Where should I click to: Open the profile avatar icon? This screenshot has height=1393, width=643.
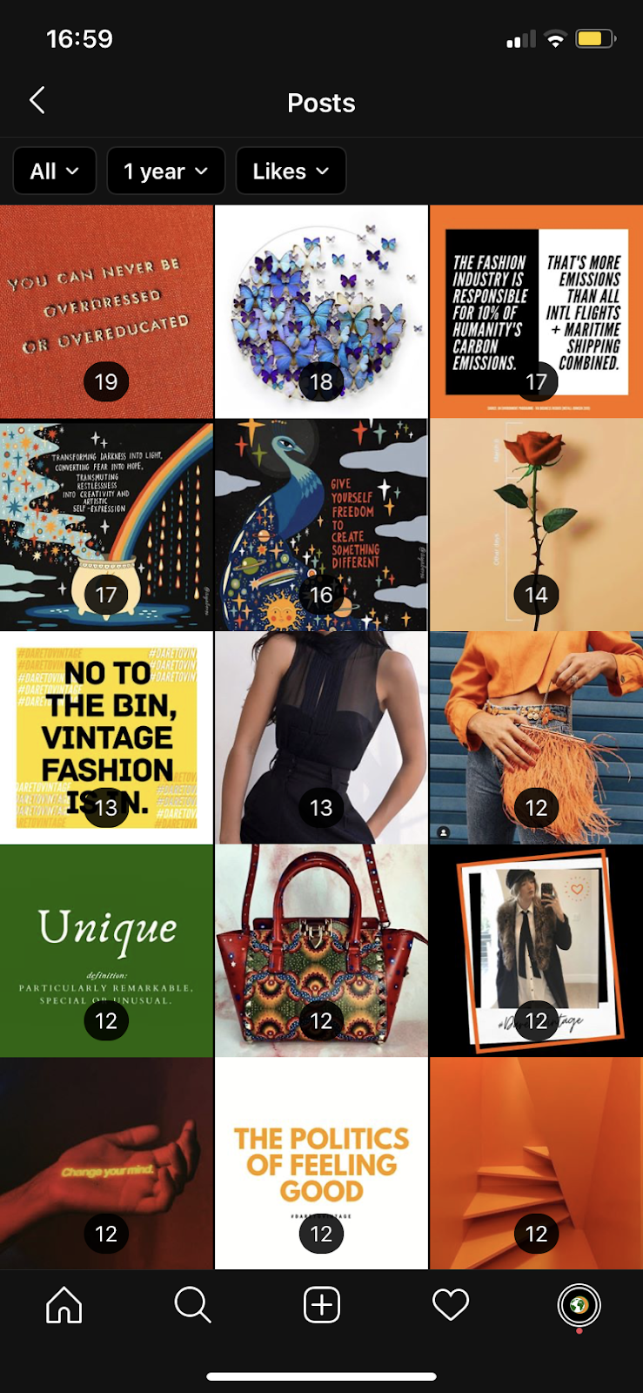pos(579,1305)
